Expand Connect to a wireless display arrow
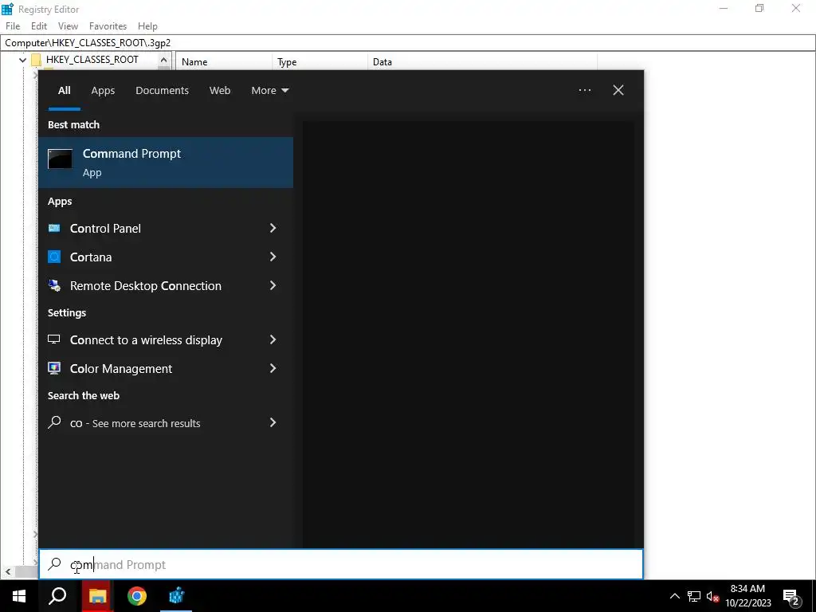The height and width of the screenshot is (612, 816). [x=273, y=339]
